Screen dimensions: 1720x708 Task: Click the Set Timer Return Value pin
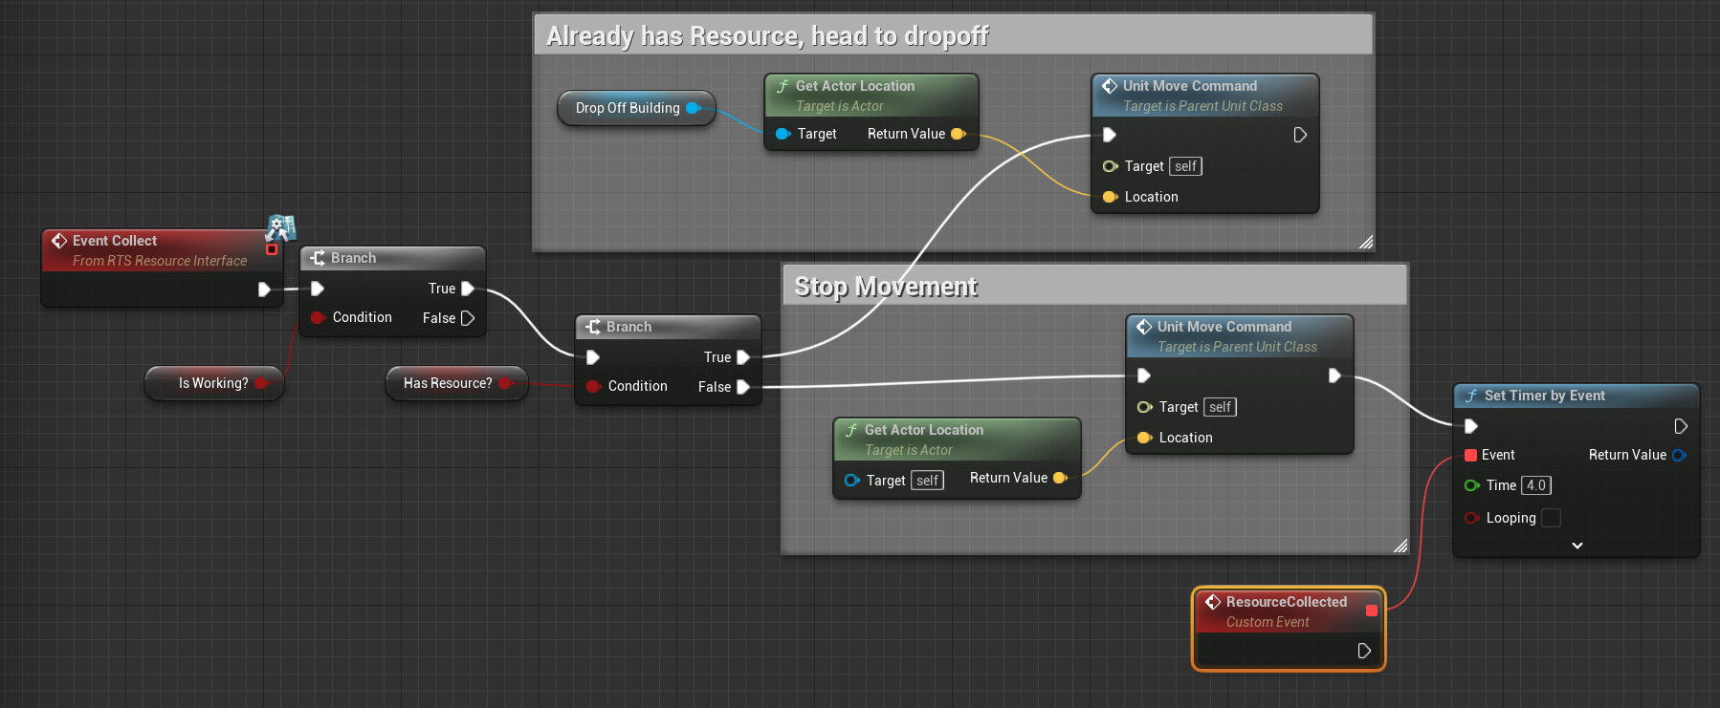(x=1678, y=455)
